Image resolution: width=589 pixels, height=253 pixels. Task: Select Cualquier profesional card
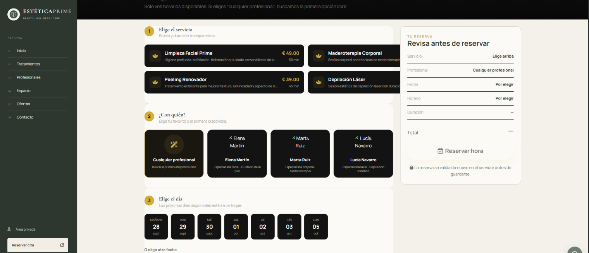174,154
